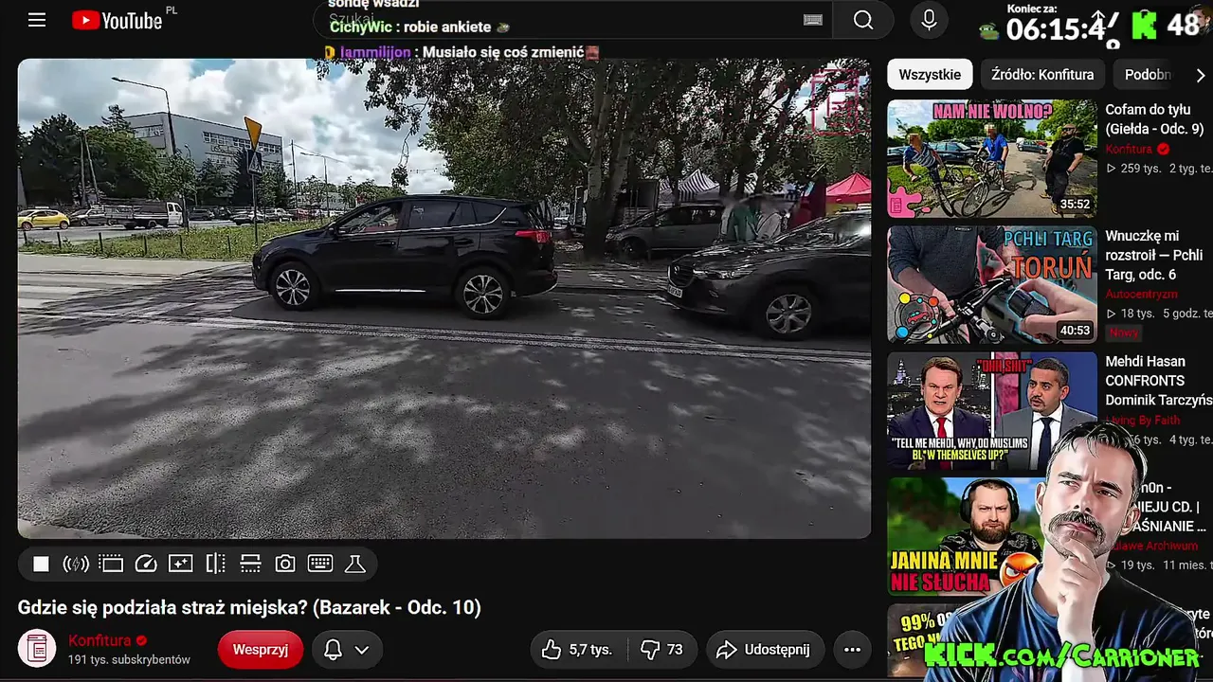Open the Pchli Targ Toruń video thumbnail
Viewport: 1213px width, 682px height.
click(x=992, y=284)
